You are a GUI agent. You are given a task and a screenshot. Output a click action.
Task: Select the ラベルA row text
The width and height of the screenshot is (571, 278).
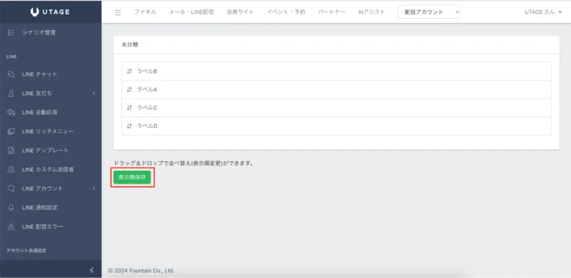pos(147,90)
